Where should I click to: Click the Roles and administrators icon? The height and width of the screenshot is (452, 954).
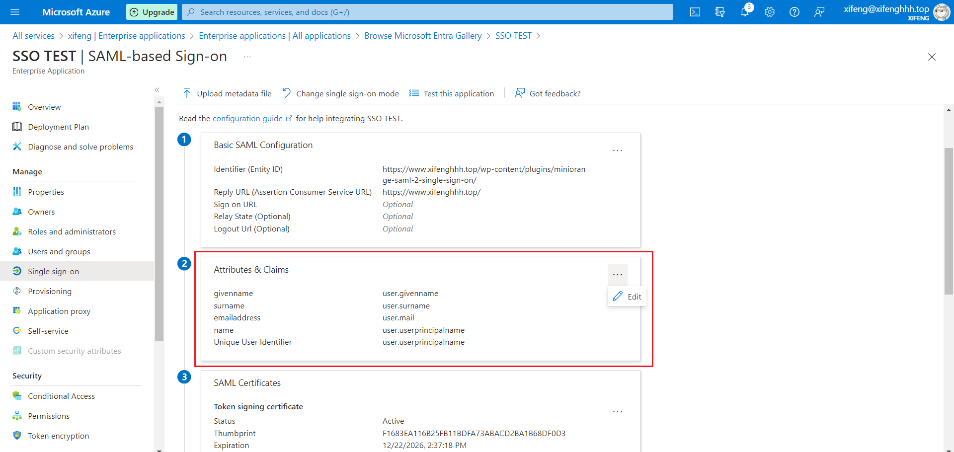[x=17, y=231]
